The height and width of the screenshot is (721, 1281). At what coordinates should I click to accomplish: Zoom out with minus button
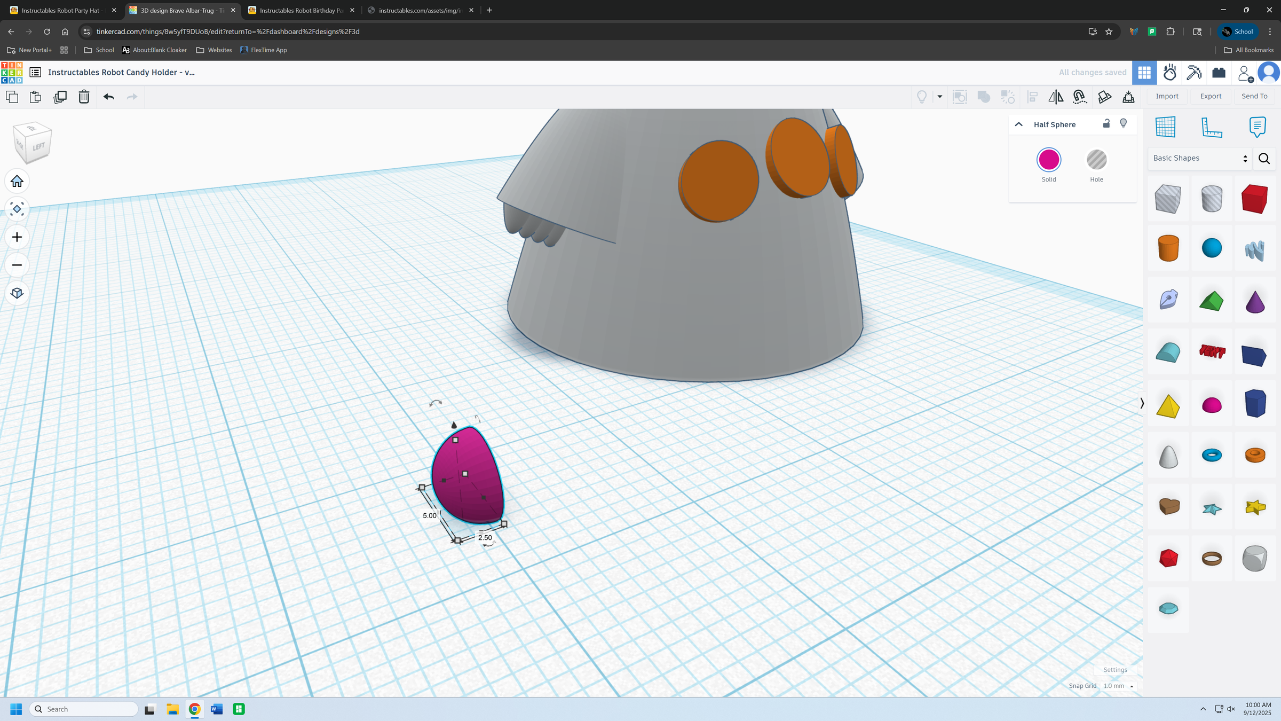tap(17, 265)
